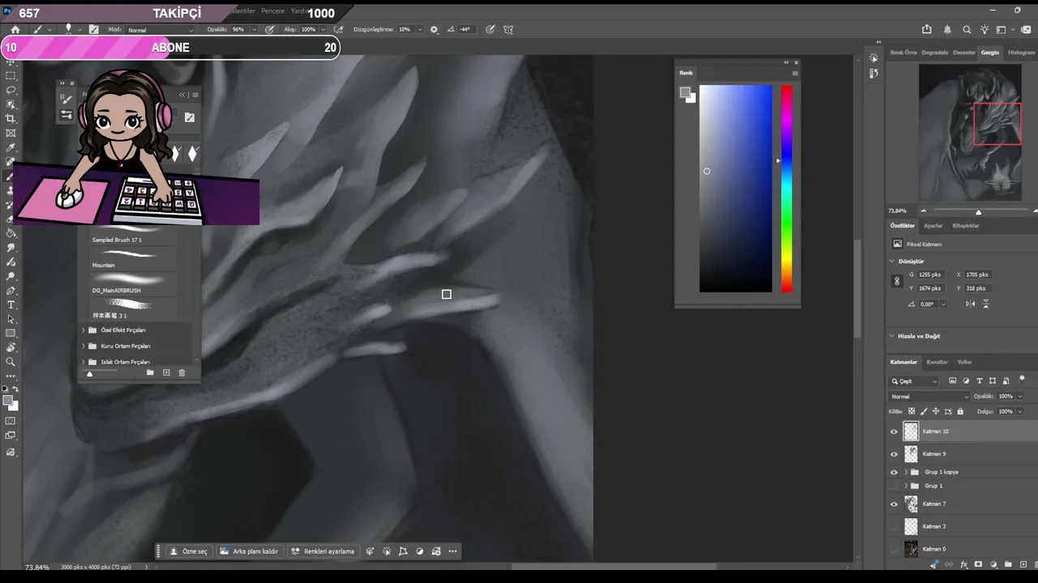The height and width of the screenshot is (583, 1038).
Task: Hide layer Katman 10
Action: click(x=894, y=432)
